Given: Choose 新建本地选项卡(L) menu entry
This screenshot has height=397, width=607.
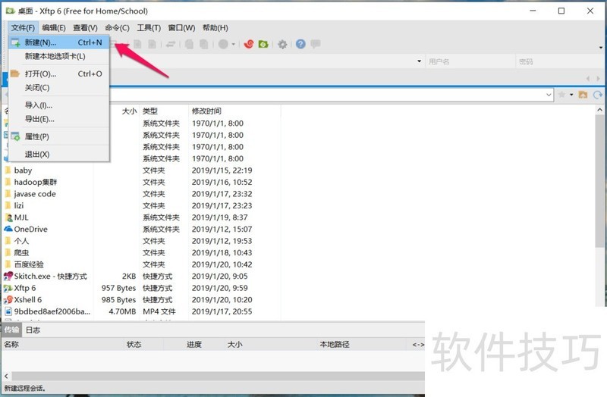Looking at the screenshot, I should click(x=58, y=56).
